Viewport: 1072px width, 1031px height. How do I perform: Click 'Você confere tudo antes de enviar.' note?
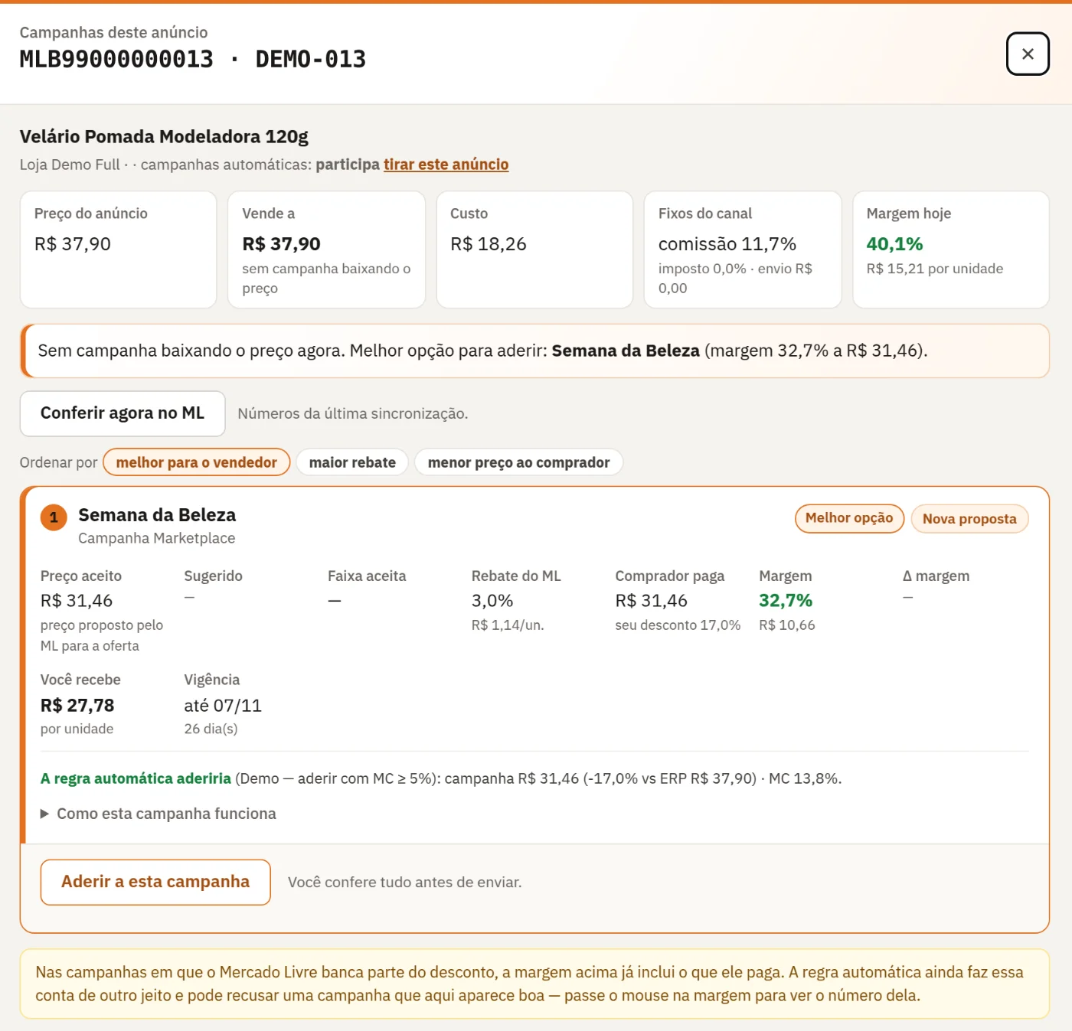click(x=405, y=883)
